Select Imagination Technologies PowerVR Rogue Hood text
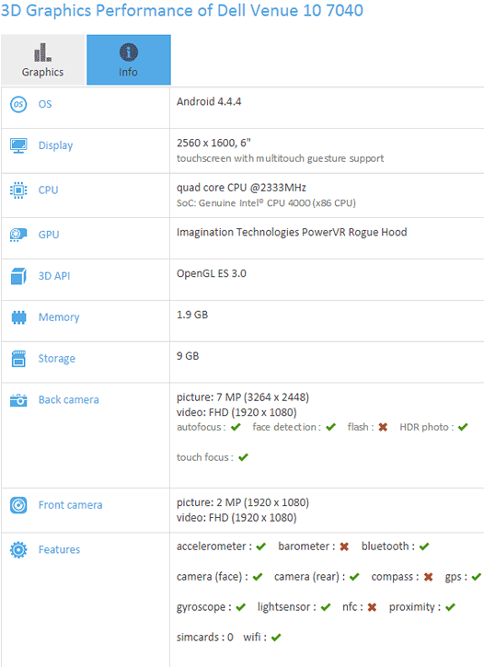The height and width of the screenshot is (667, 484). click(292, 232)
